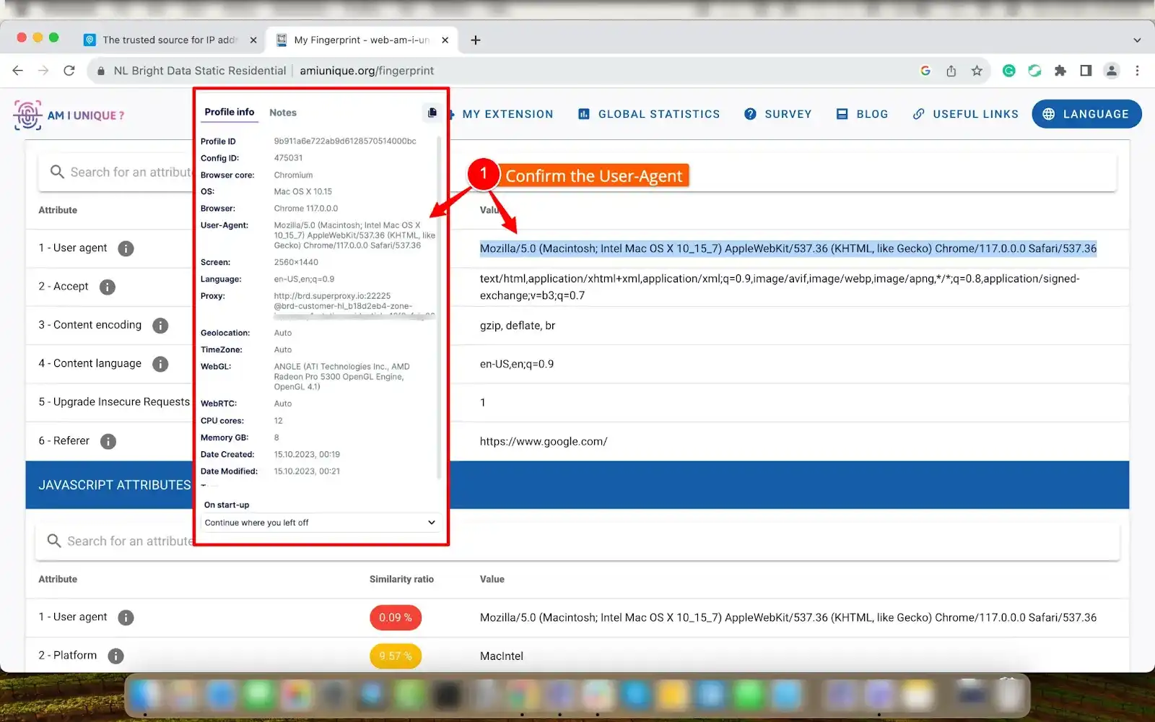
Task: Click the 'gzip, deflate, br' value
Action: [518, 326]
